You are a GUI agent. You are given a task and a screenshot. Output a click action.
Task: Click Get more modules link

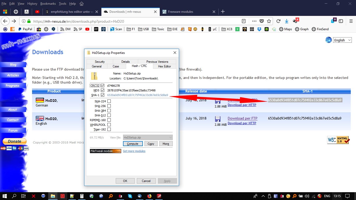tap(134, 151)
